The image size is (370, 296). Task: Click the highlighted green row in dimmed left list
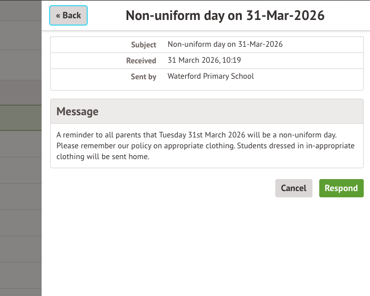click(21, 118)
